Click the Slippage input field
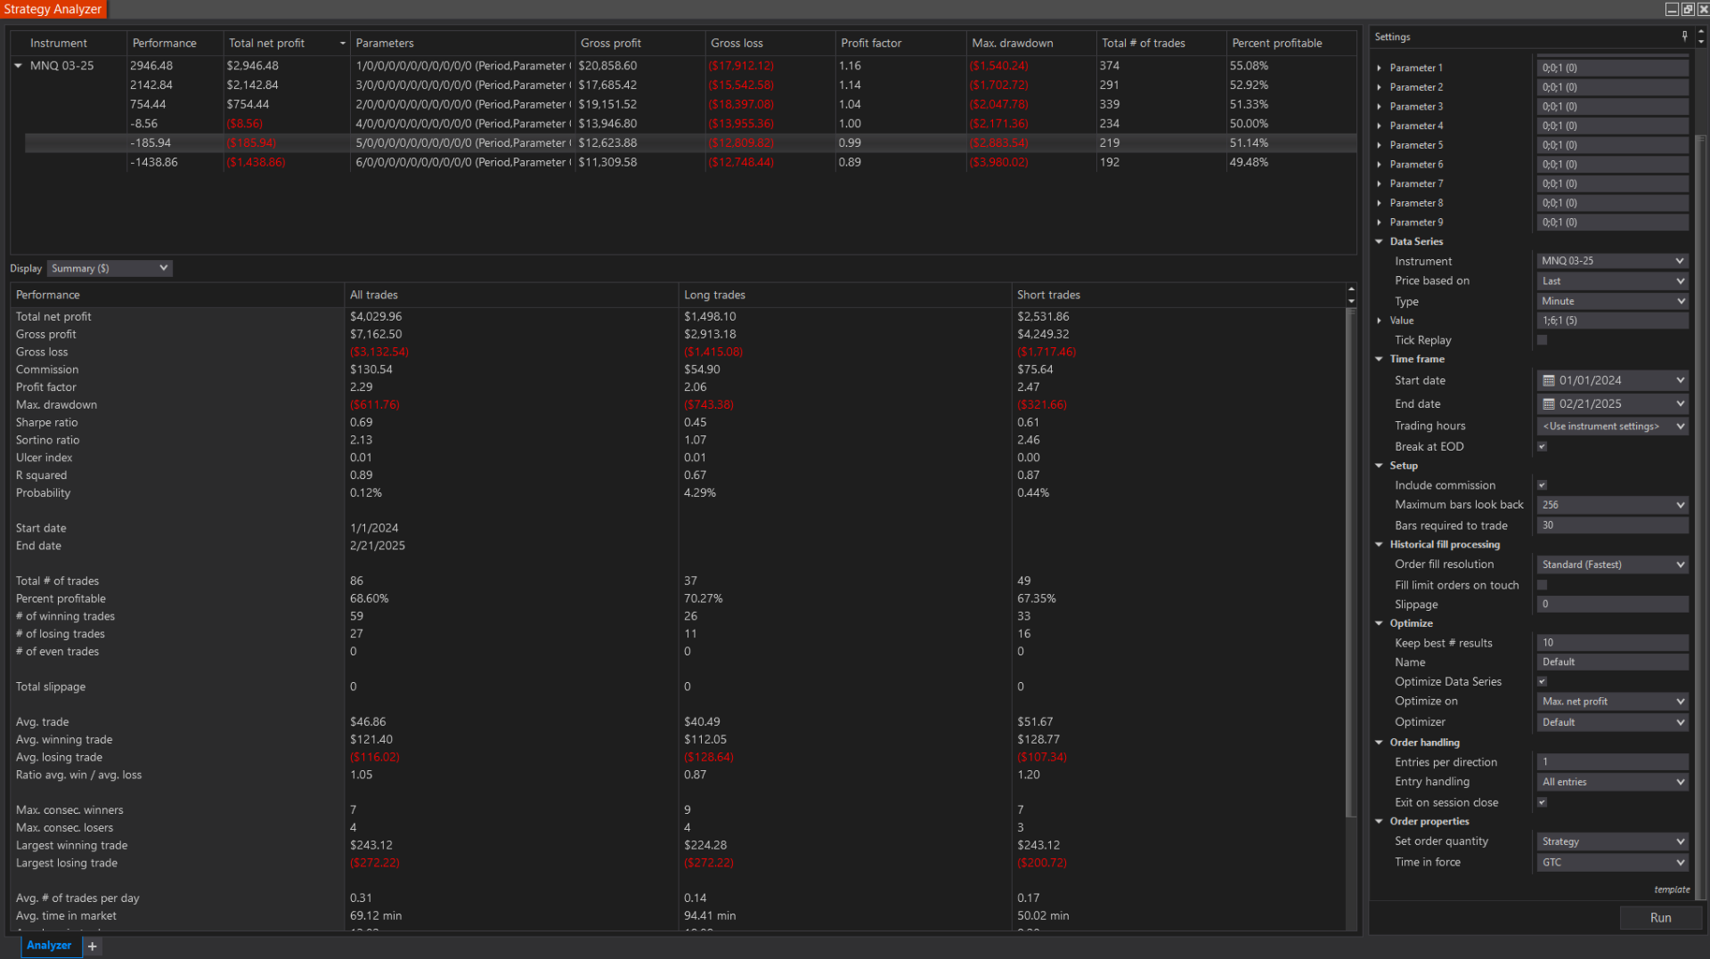This screenshot has height=959, width=1710. tap(1613, 605)
